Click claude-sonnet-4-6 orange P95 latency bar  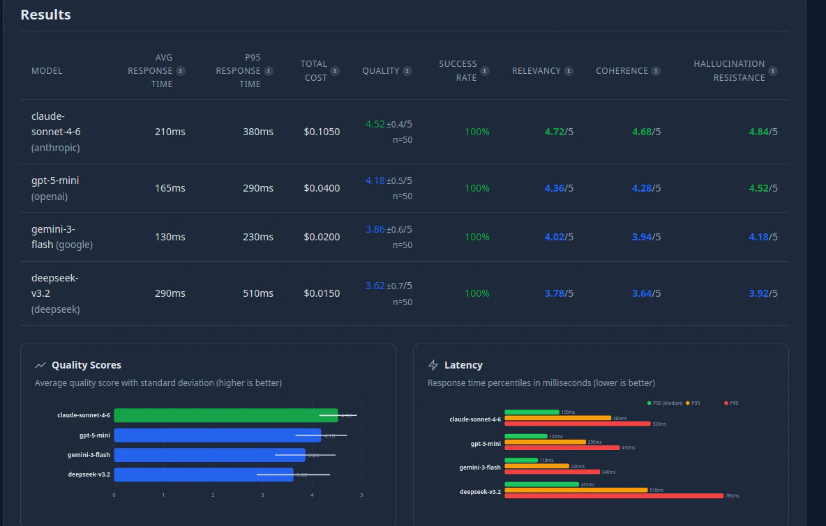[x=558, y=418]
